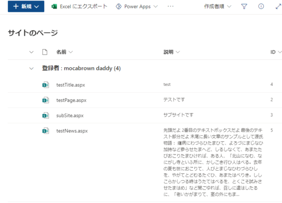Viewport: 282px width, 203px height.
Task: Click the testNews.aspx file icon
Action: (x=45, y=131)
